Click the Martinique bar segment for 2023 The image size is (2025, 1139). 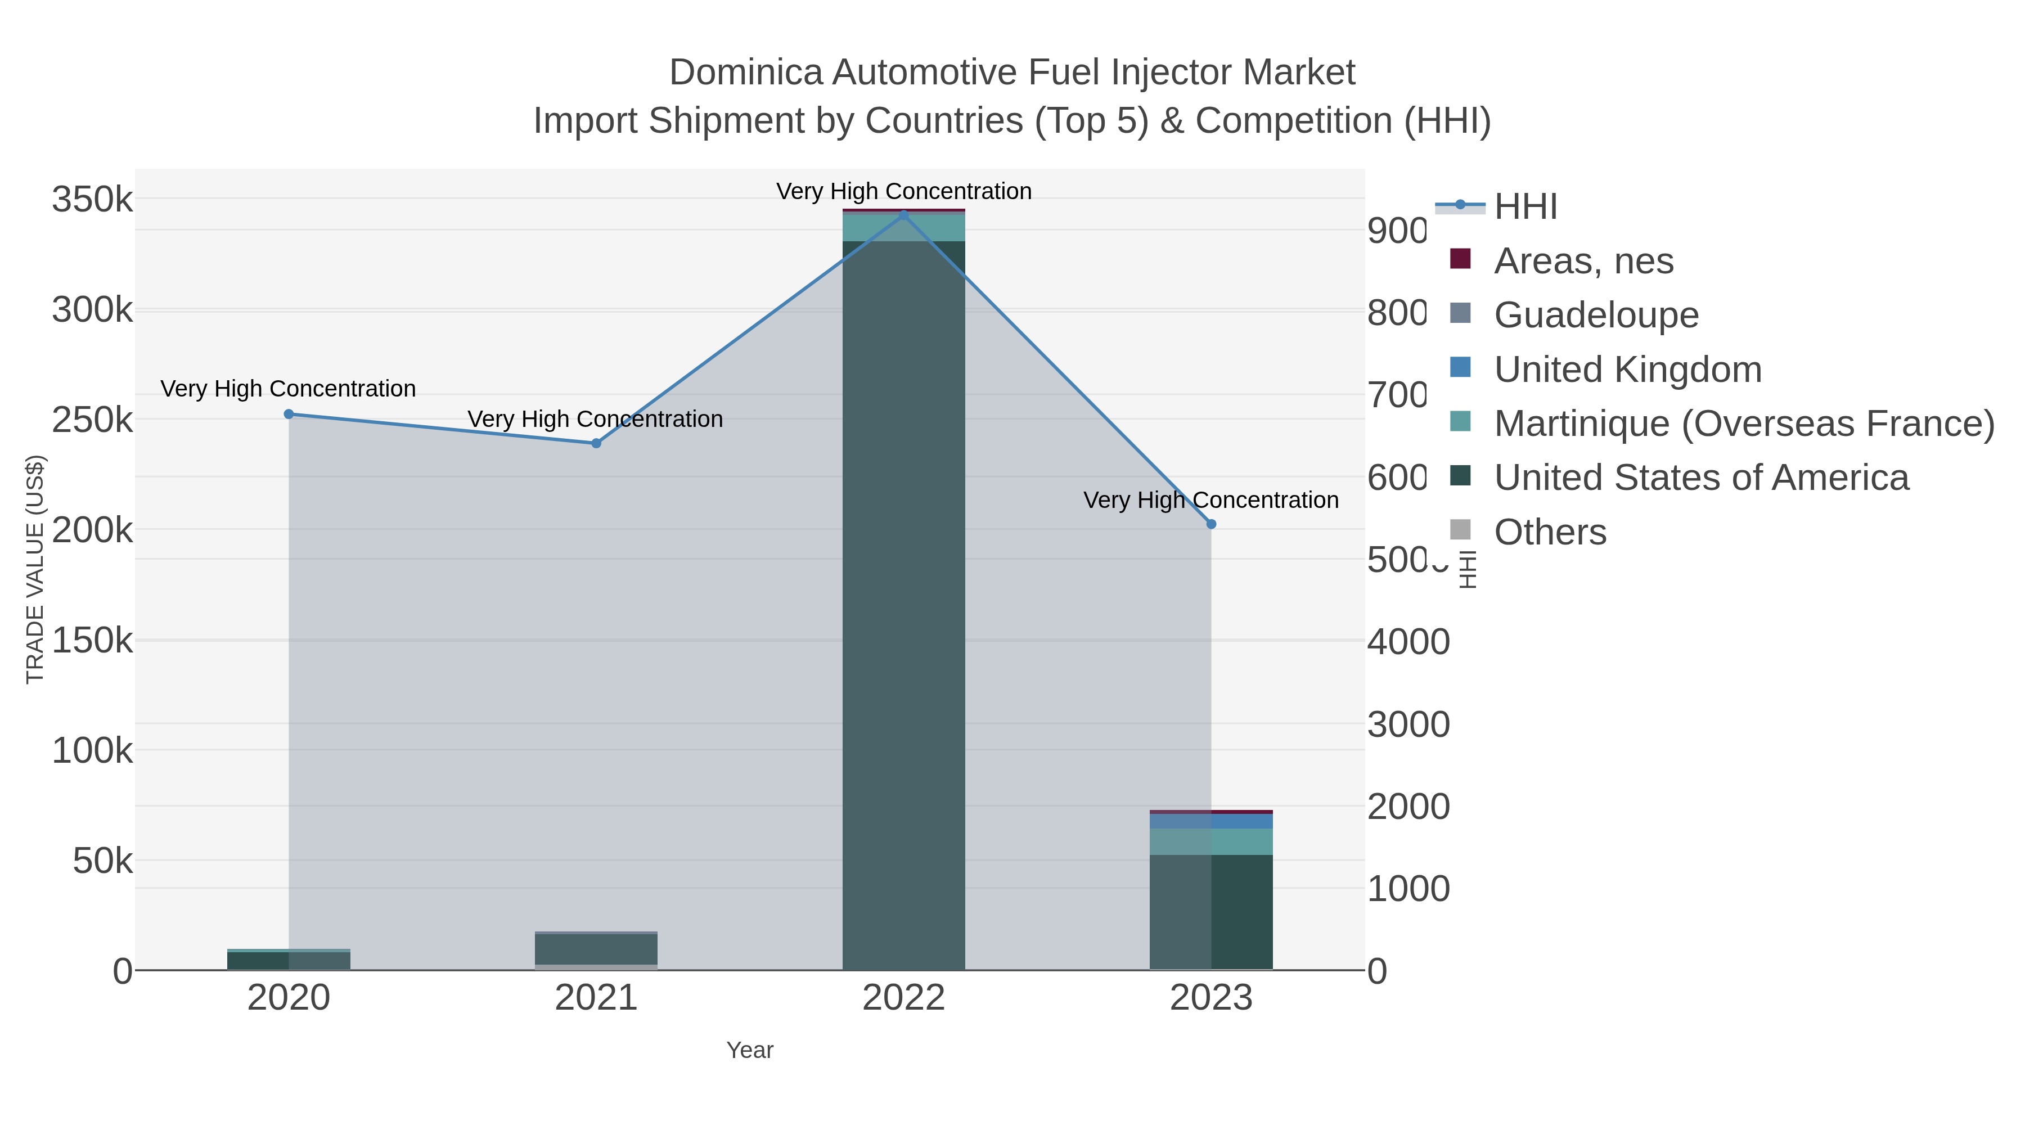pyautogui.click(x=1210, y=842)
